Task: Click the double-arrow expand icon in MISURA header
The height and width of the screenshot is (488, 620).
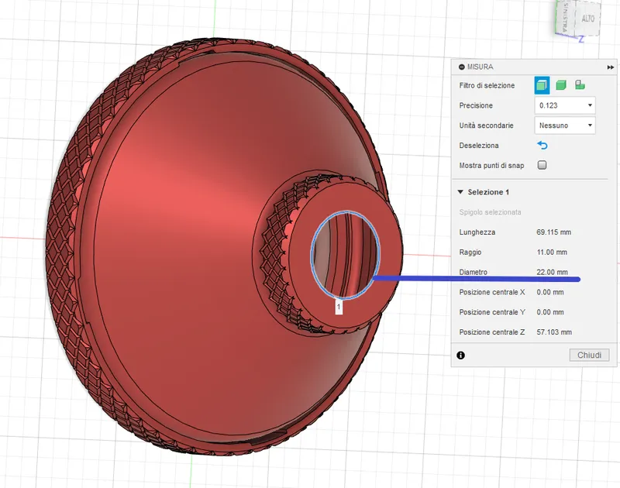Action: click(x=610, y=67)
